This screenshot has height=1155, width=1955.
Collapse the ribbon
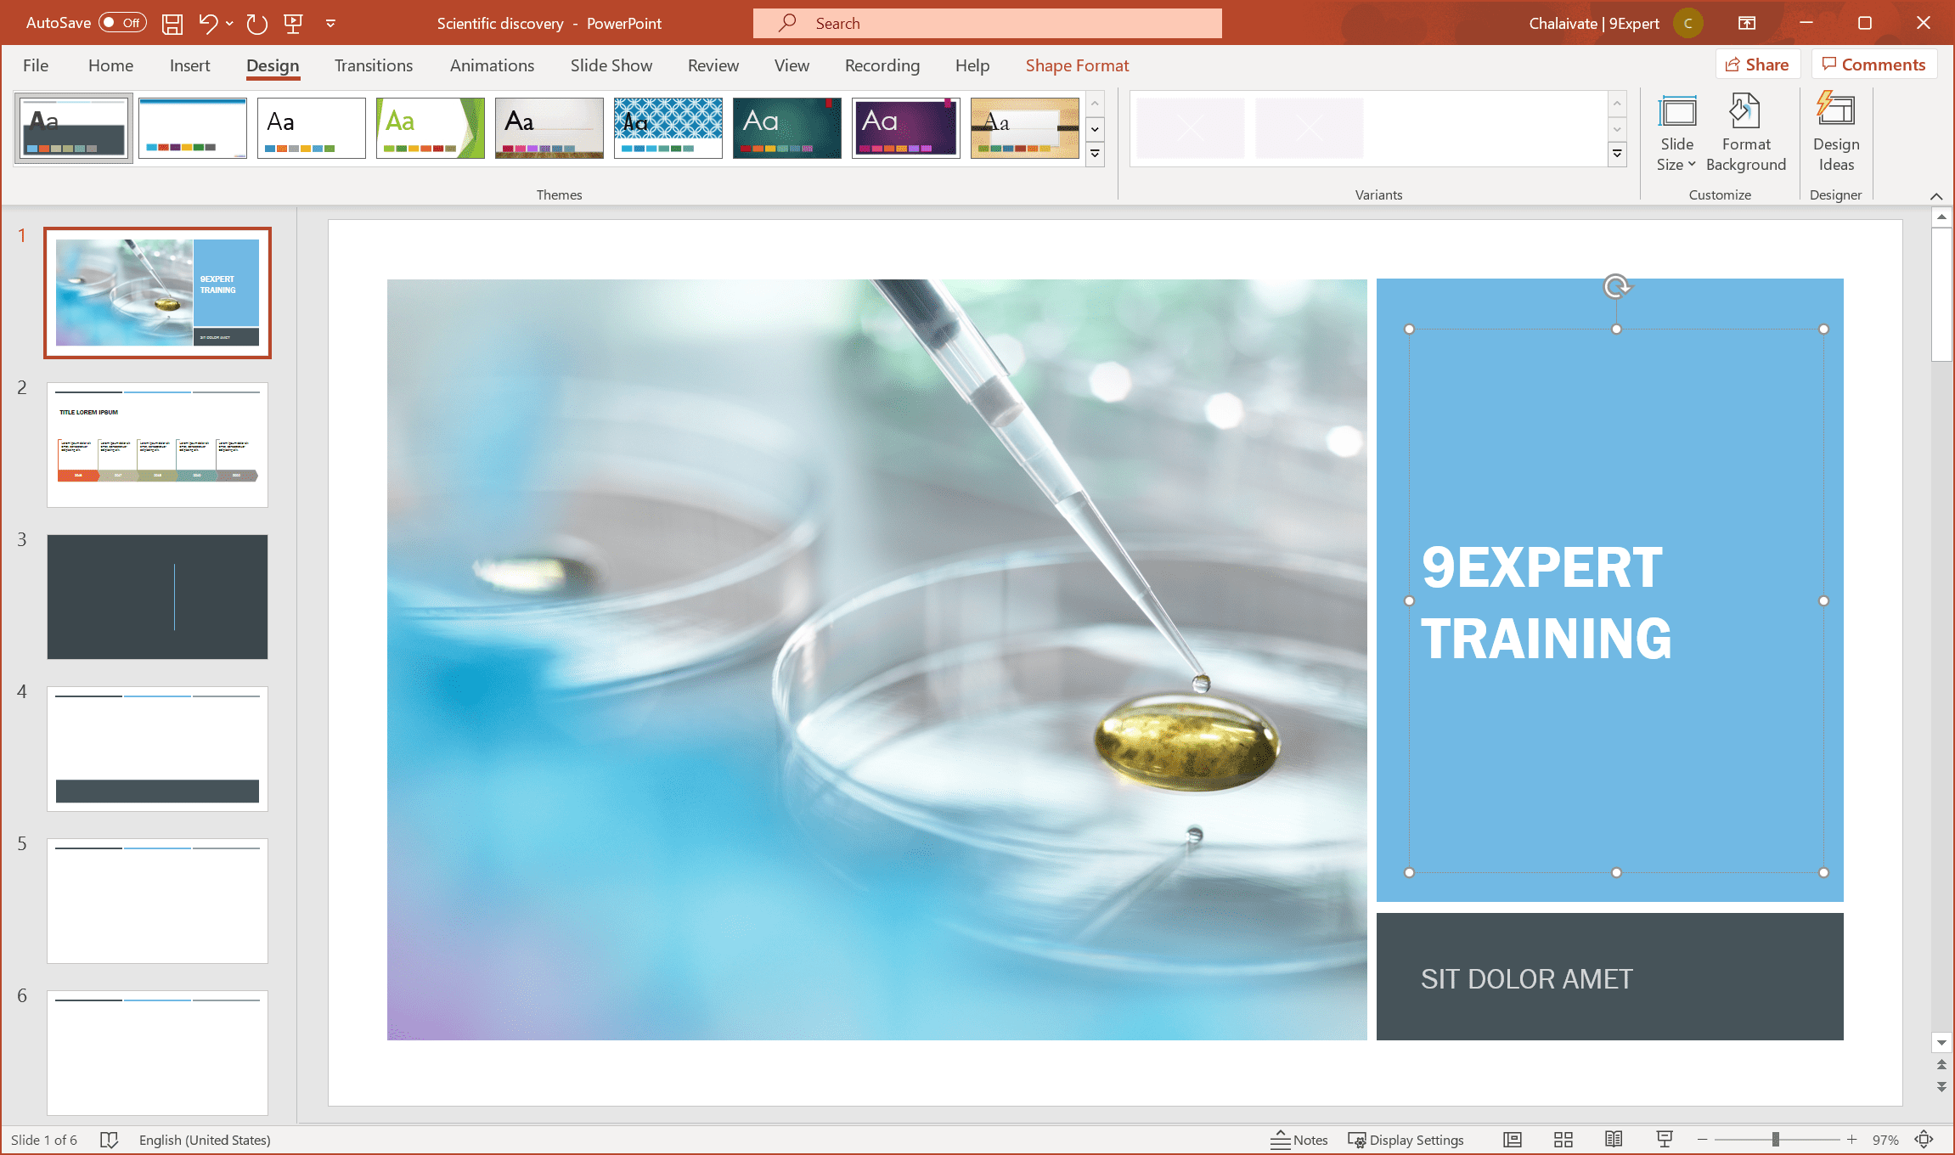tap(1936, 196)
